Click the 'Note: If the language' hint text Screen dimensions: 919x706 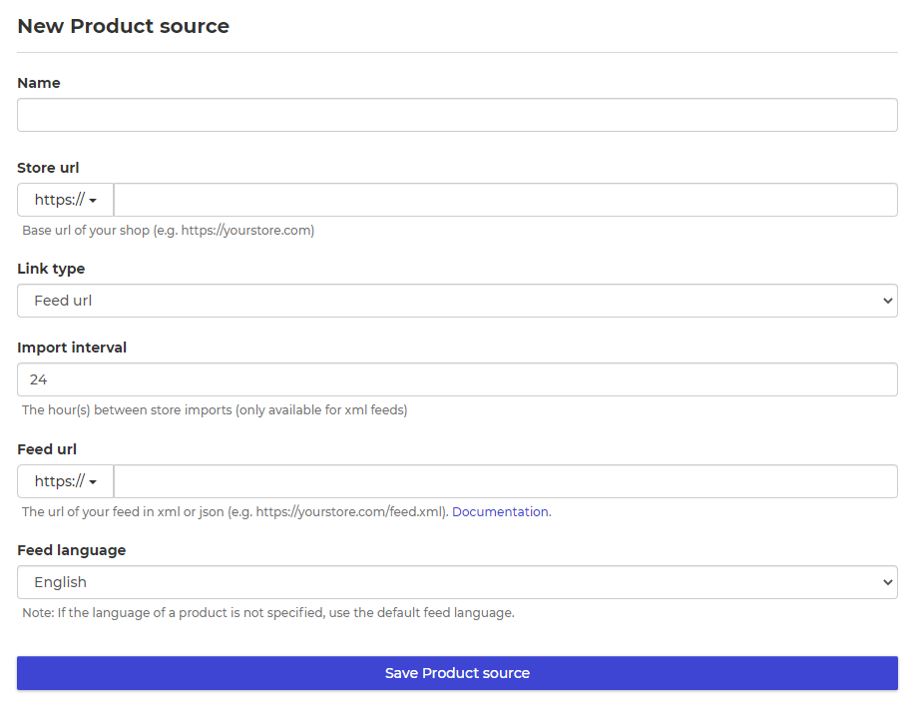267,613
